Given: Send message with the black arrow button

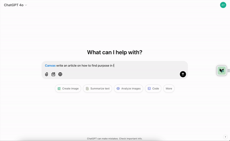Looking at the screenshot, I should pyautogui.click(x=183, y=74).
